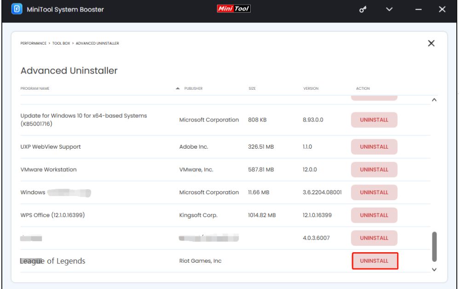Click the MiniTool System Booster app icon
460x289 pixels.
(x=17, y=10)
